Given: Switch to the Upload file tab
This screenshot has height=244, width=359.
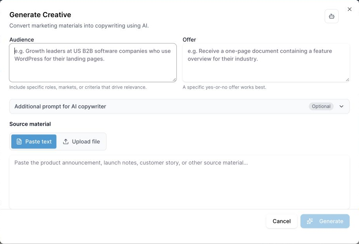Looking at the screenshot, I should (x=81, y=141).
